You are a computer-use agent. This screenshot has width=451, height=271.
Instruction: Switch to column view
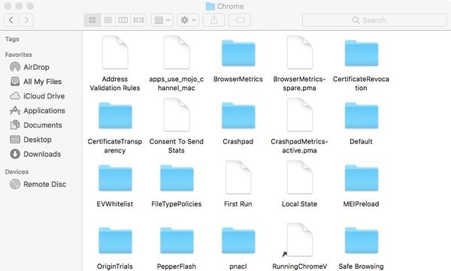123,20
